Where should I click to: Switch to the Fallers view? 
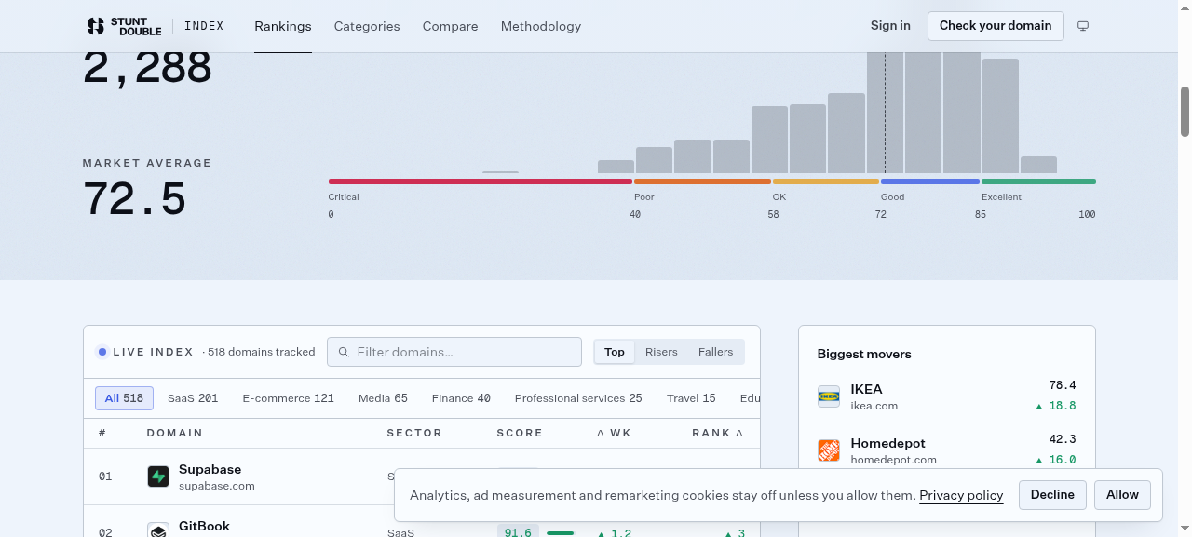pos(715,352)
